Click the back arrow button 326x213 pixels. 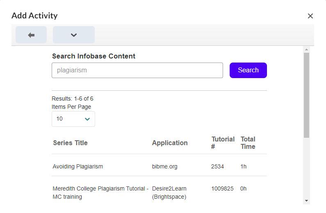point(31,35)
